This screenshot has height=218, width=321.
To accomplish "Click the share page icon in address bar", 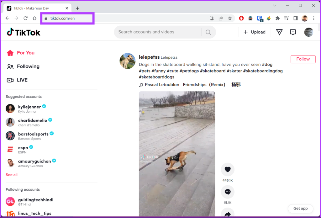I will pyautogui.click(x=221, y=18).
